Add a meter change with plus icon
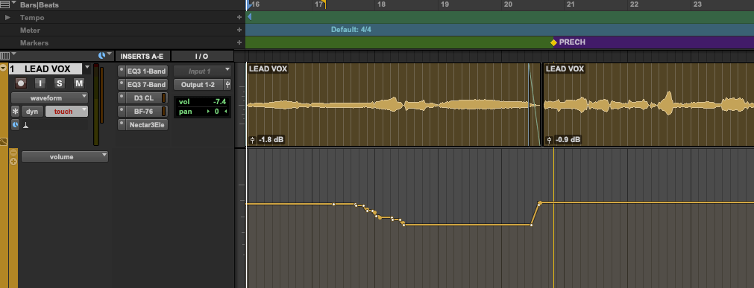This screenshot has width=754, height=288. (x=239, y=30)
